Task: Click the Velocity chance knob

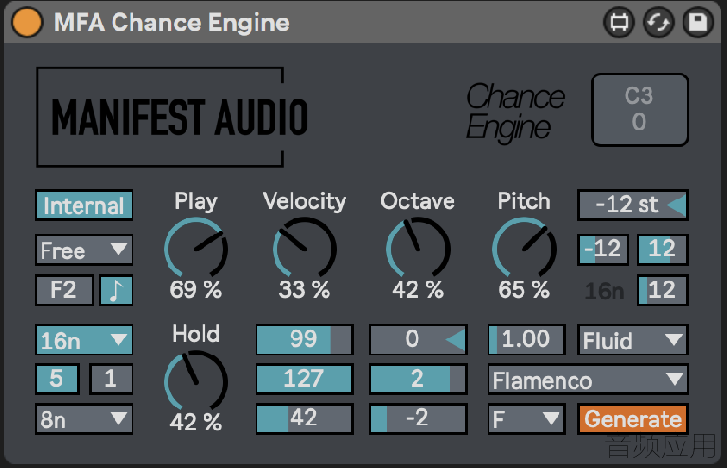Action: [x=305, y=248]
